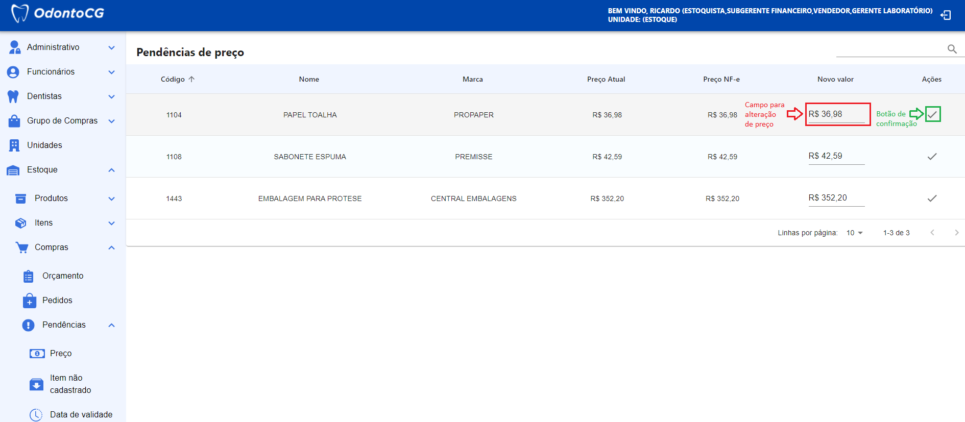This screenshot has width=965, height=422.
Task: Open the rows per page dropdown
Action: (854, 233)
